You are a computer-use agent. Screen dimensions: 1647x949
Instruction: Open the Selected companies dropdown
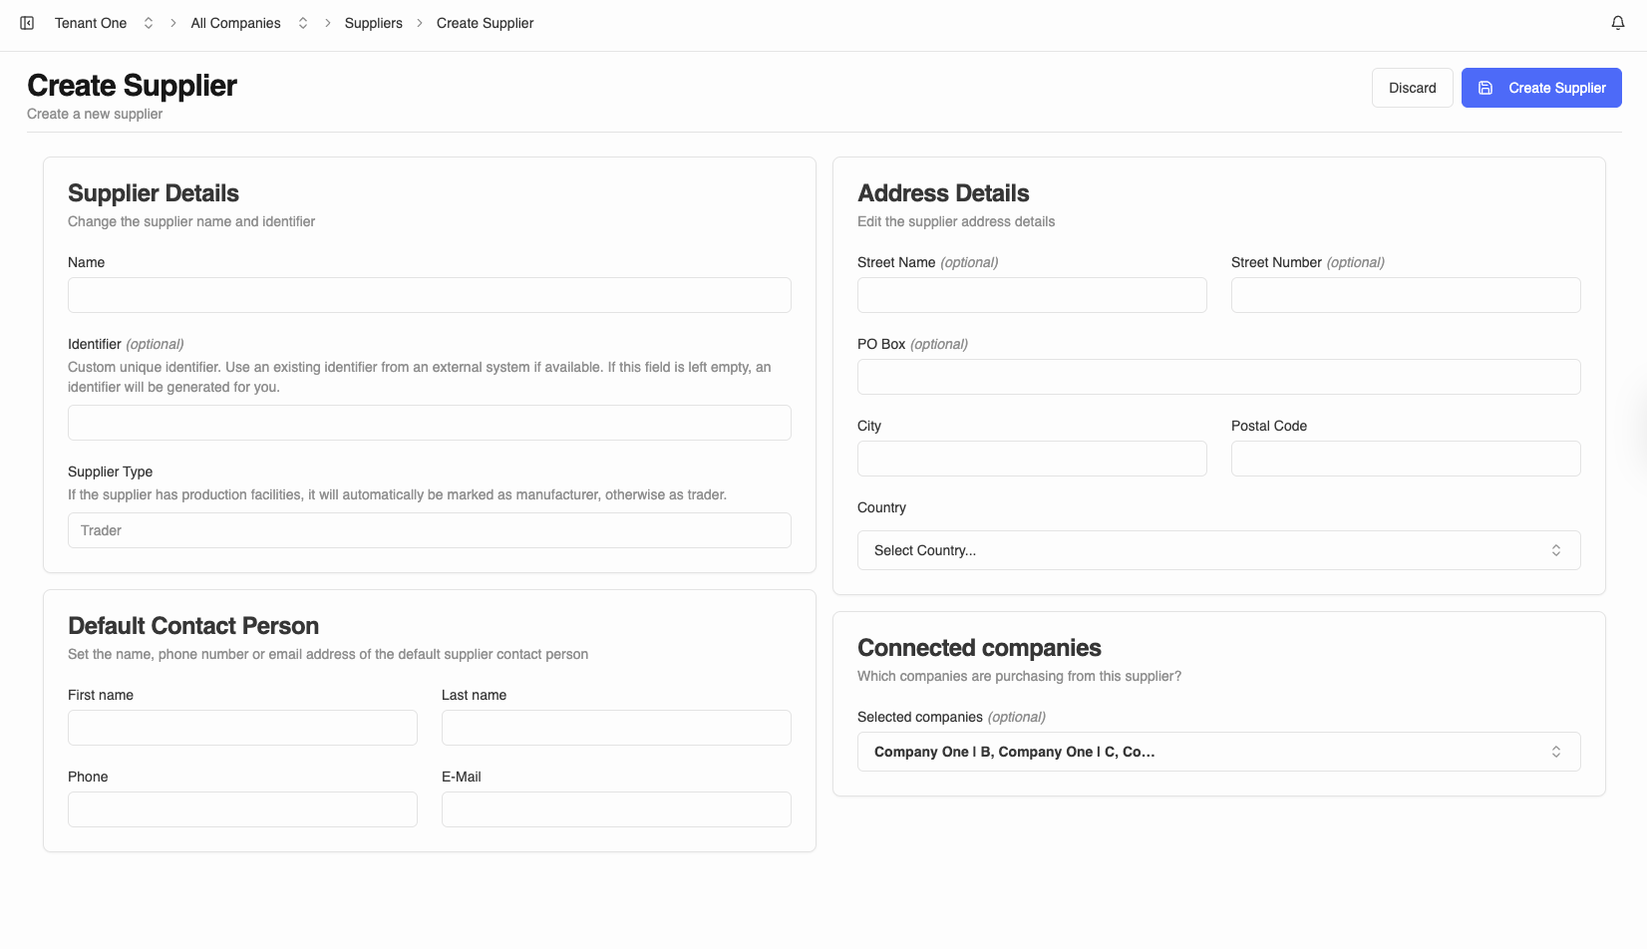pos(1217,752)
